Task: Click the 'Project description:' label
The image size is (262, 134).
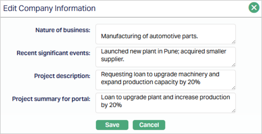Action: (62, 76)
